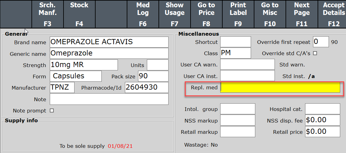Edit the Retail price field

click(x=322, y=132)
